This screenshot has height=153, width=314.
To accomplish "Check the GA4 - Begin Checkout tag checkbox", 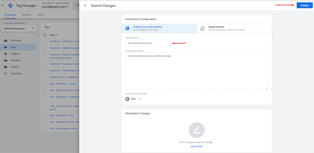I will [x=45, y=90].
